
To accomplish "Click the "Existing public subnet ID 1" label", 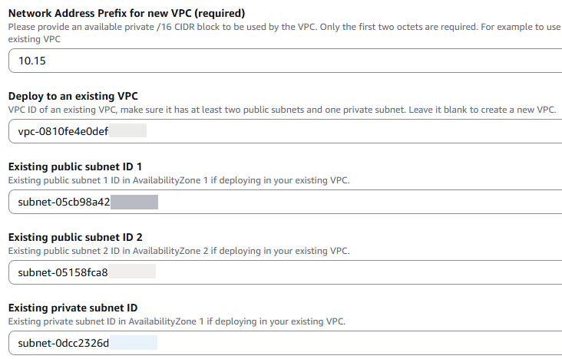I will 75,166.
